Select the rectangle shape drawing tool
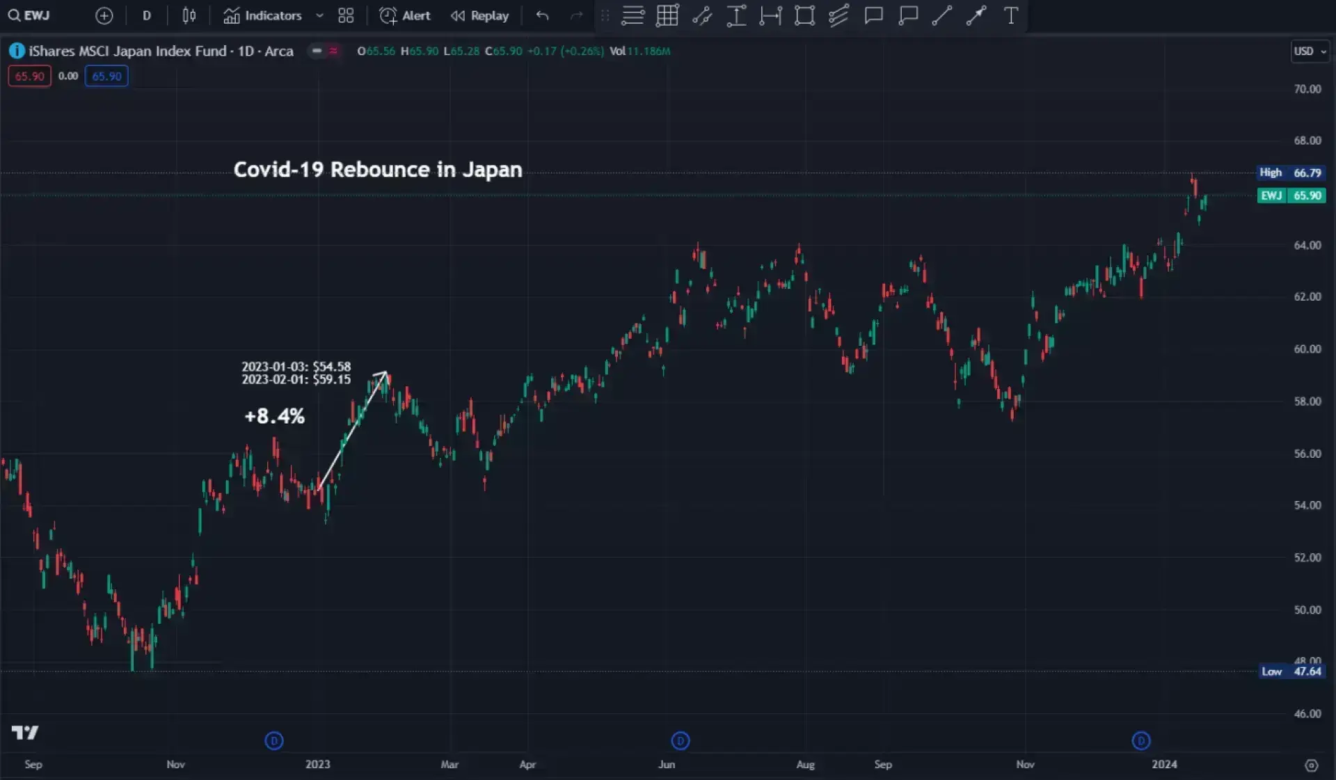This screenshot has height=780, width=1336. (x=804, y=15)
